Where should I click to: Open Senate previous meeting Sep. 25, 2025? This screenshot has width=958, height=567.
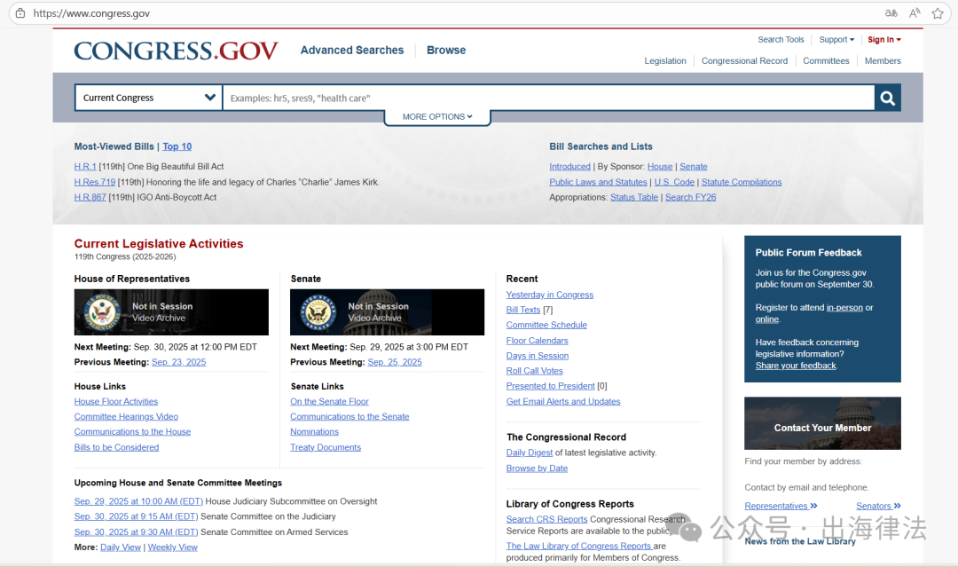(x=395, y=362)
